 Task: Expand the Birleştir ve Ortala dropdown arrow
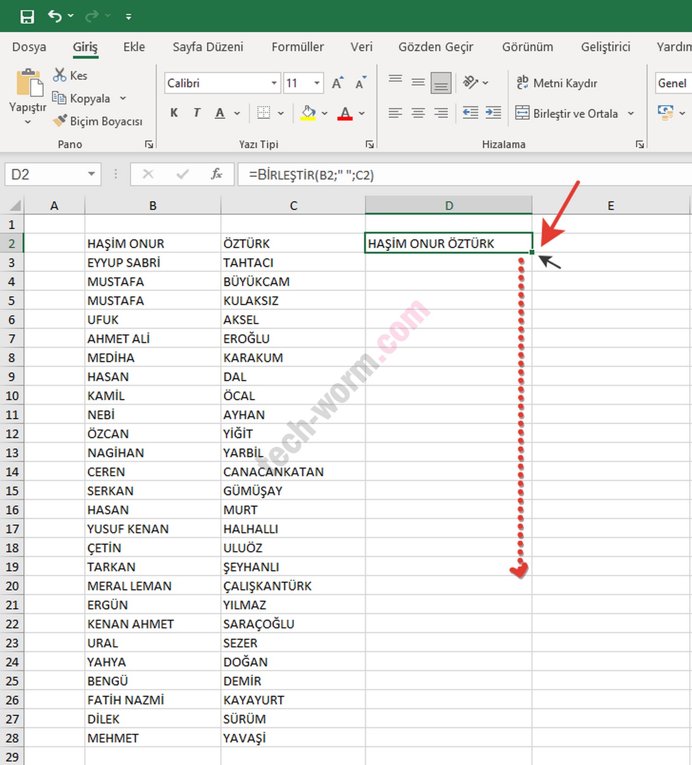click(631, 113)
